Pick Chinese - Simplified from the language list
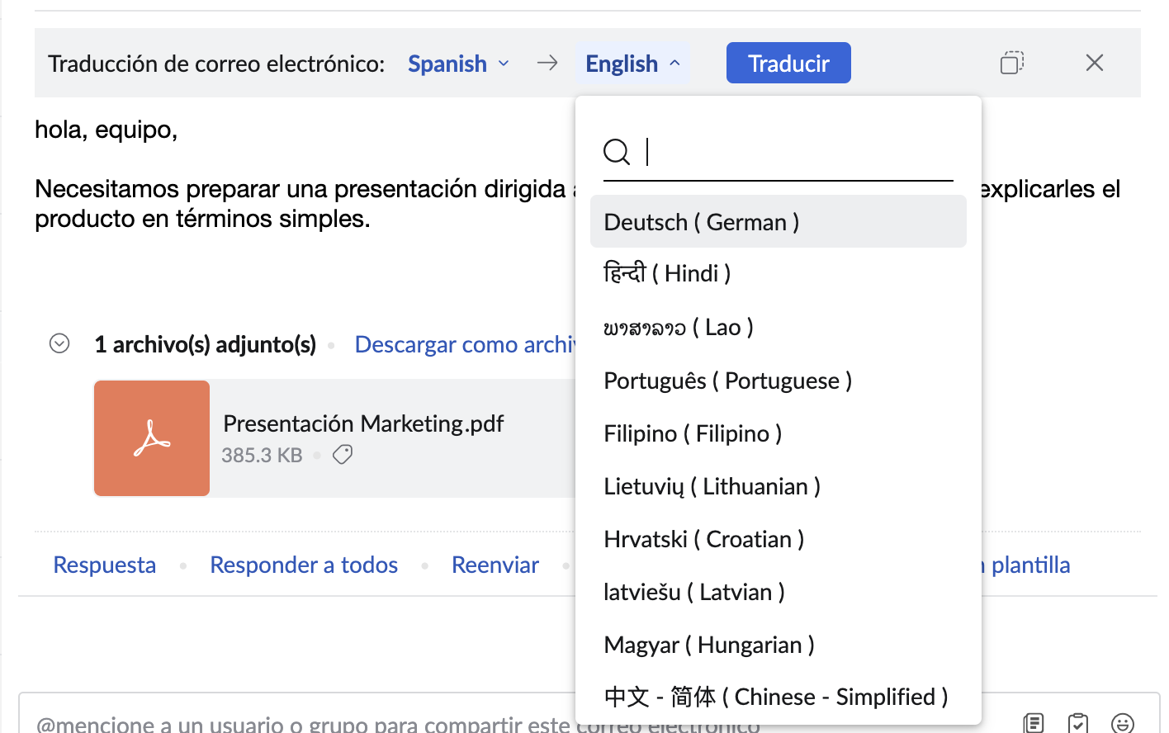The image size is (1169, 733). pyautogui.click(x=775, y=697)
